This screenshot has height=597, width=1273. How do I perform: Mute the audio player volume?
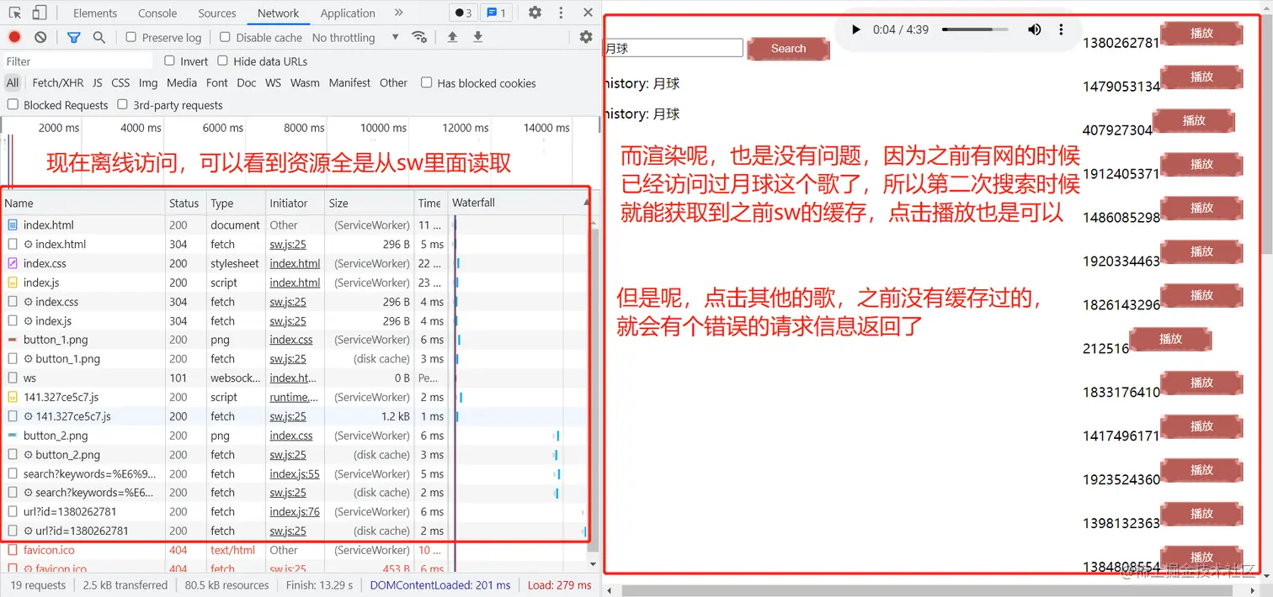click(x=1034, y=29)
